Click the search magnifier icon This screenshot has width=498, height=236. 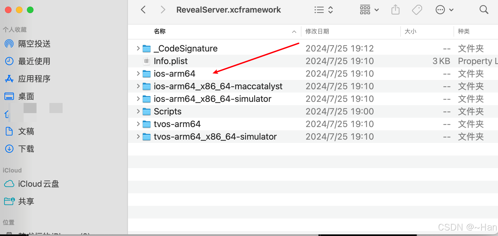[x=484, y=10]
